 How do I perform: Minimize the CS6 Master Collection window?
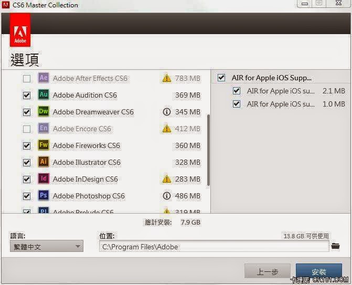[305, 4]
